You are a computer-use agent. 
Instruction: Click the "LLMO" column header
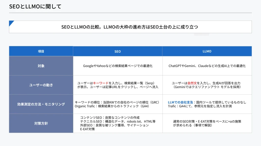coord(207,51)
